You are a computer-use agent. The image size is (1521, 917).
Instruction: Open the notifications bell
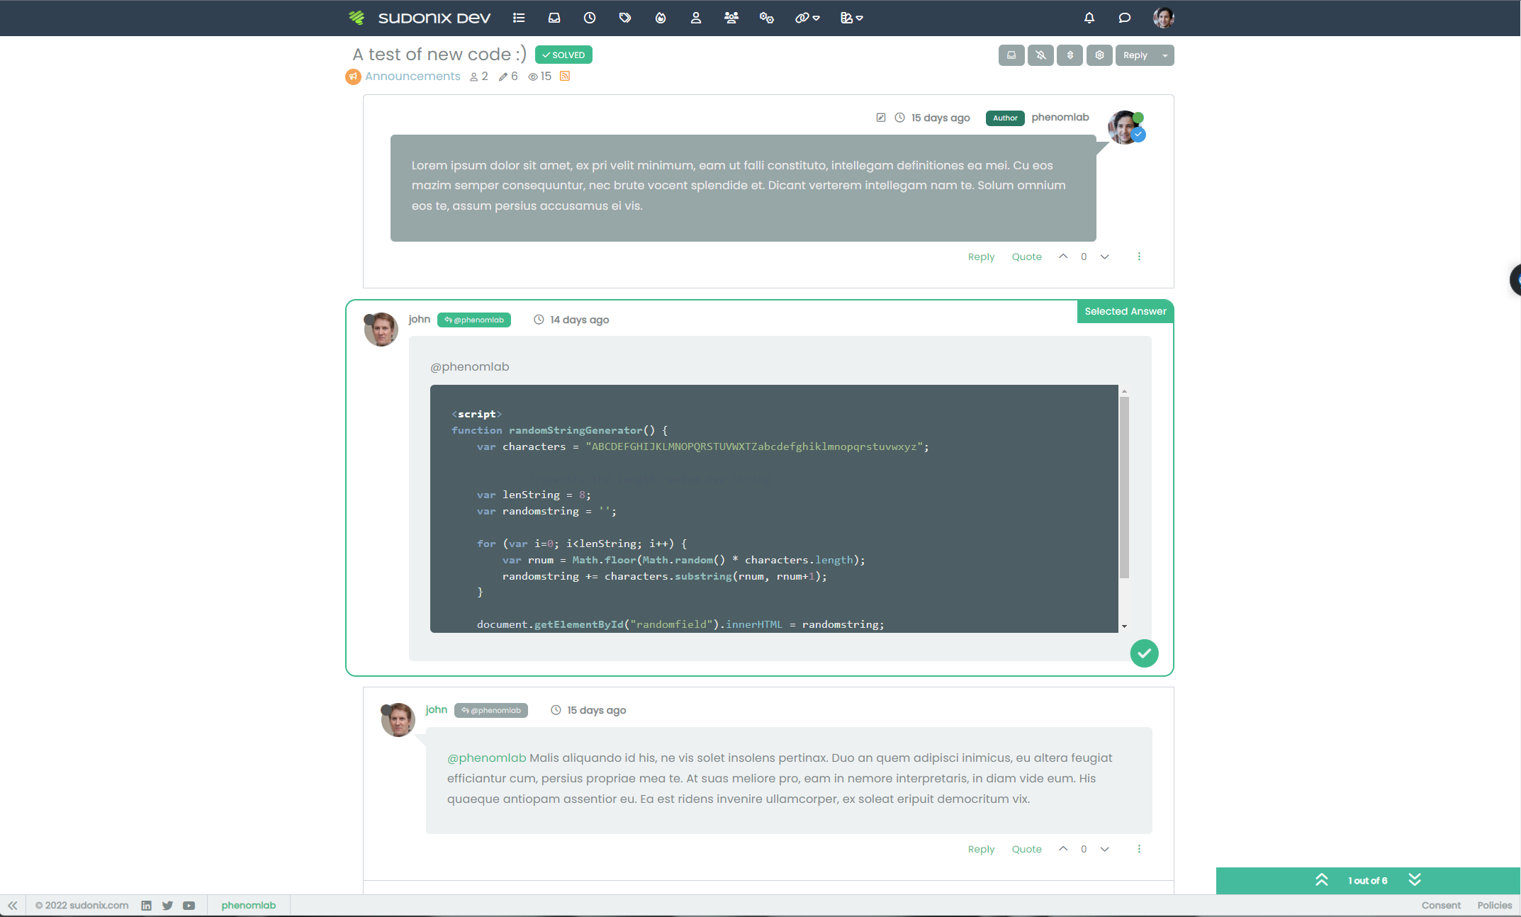(x=1089, y=18)
